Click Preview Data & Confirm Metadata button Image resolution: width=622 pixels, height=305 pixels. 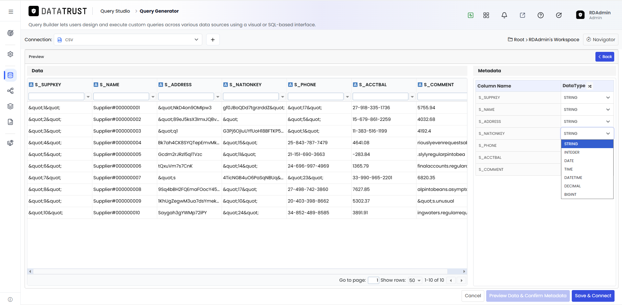528,296
